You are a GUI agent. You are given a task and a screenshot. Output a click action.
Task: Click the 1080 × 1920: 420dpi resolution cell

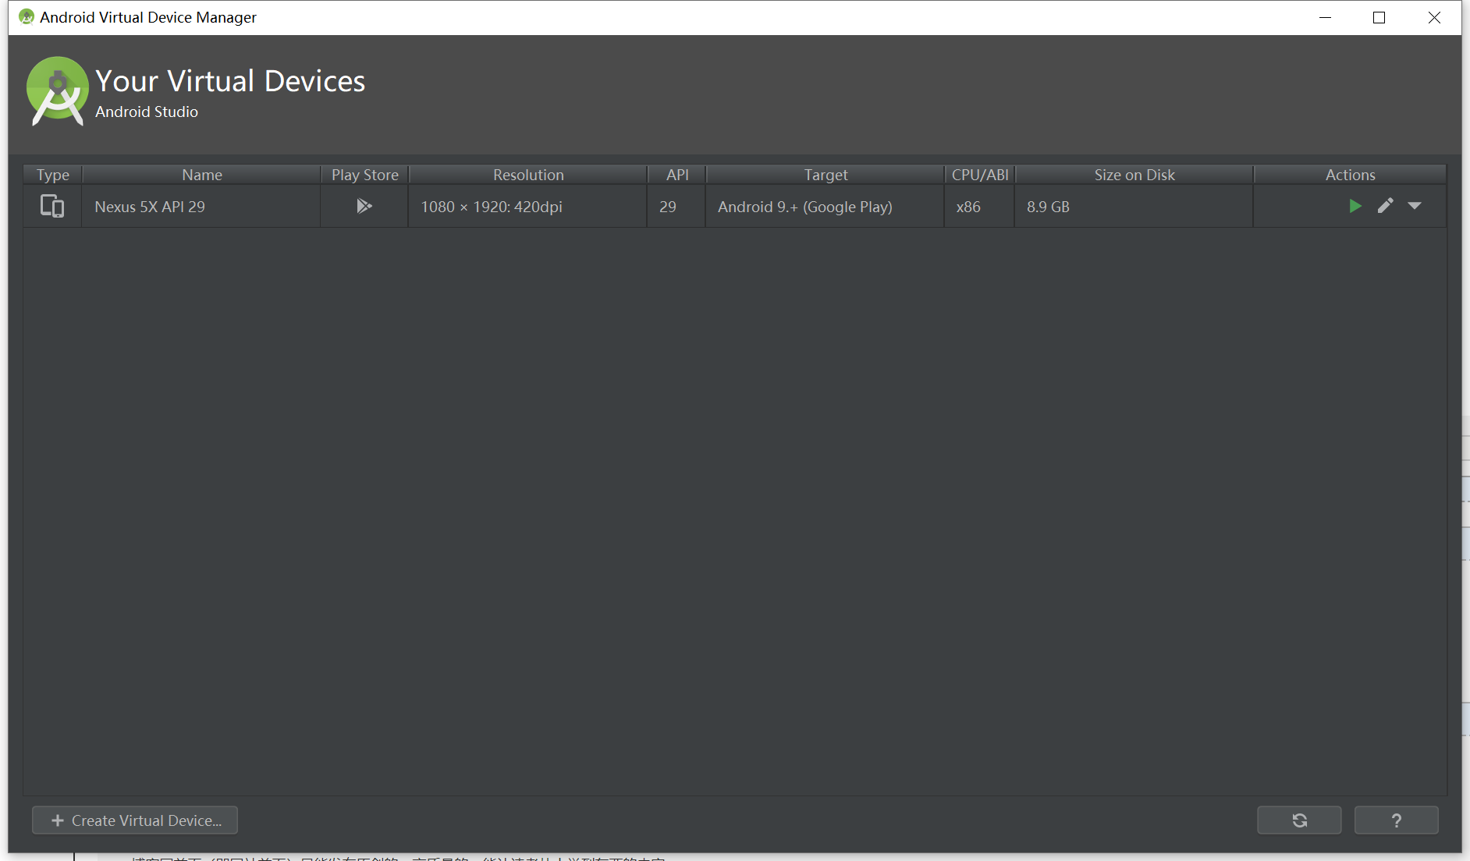(528, 207)
